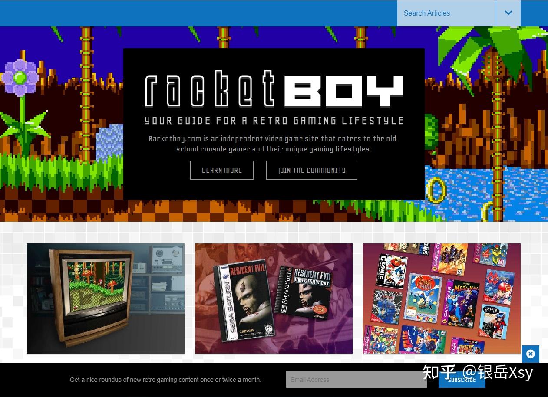Select the Griffin game cover
The width and height of the screenshot is (548, 397).
tap(495, 320)
